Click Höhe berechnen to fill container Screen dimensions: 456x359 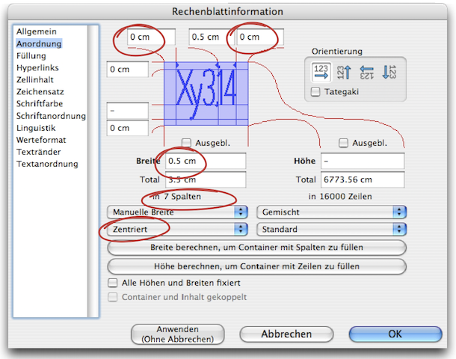(x=256, y=266)
